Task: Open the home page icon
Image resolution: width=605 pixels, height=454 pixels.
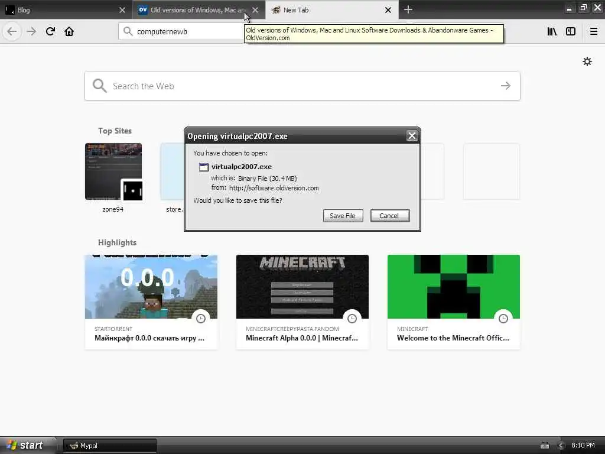Action: [69, 31]
